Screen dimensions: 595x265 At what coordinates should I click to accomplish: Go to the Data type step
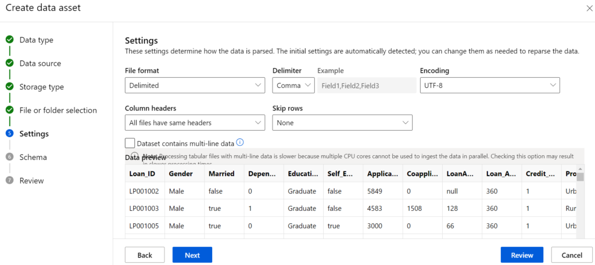[x=37, y=40]
